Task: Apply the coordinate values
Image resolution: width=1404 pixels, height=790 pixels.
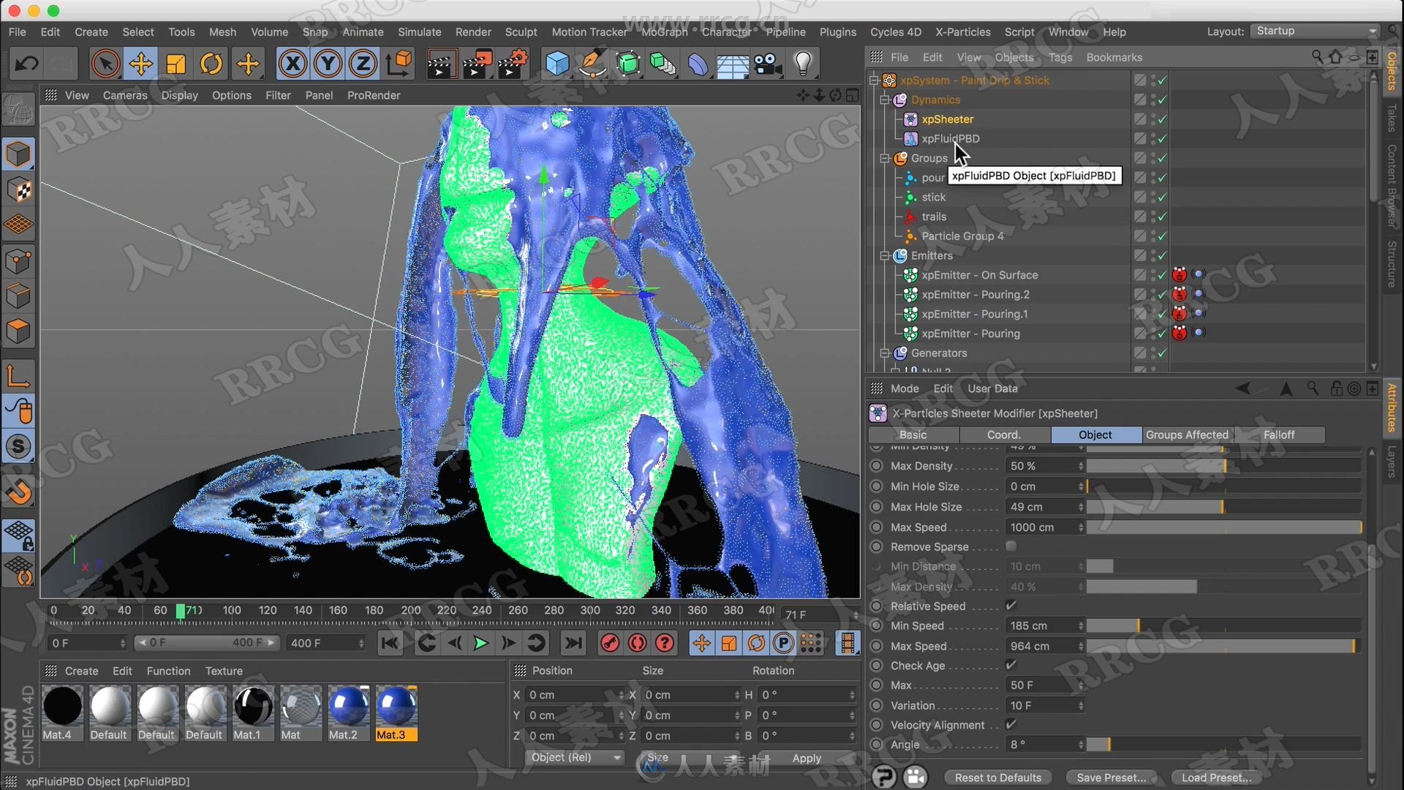Action: coord(807,759)
